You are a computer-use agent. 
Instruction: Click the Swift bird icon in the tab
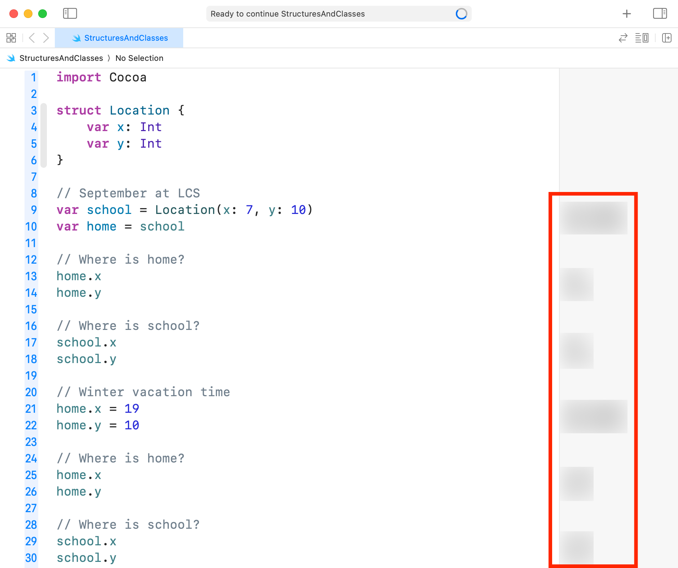point(76,38)
